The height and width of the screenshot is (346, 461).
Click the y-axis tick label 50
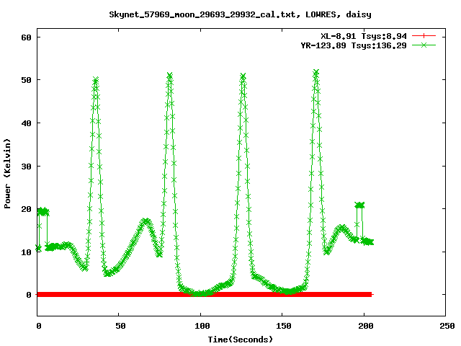click(x=26, y=80)
